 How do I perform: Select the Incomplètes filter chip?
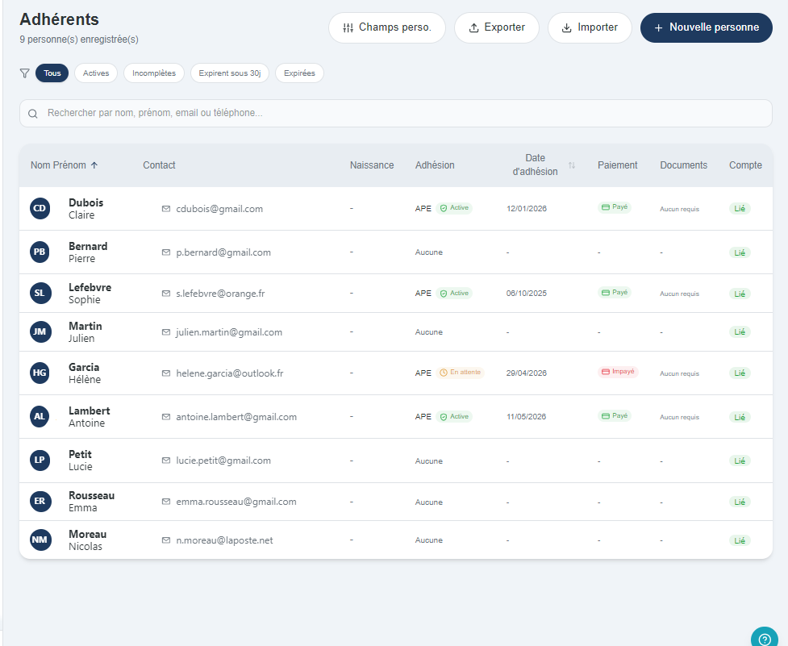(x=154, y=73)
